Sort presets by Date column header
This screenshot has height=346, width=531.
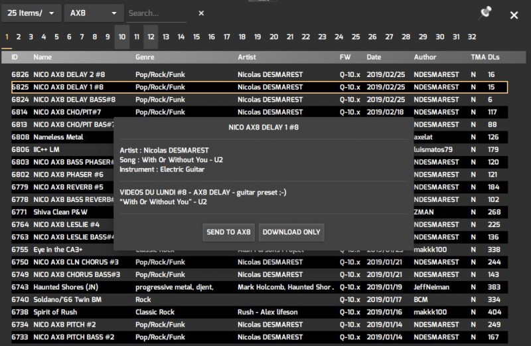[374, 58]
